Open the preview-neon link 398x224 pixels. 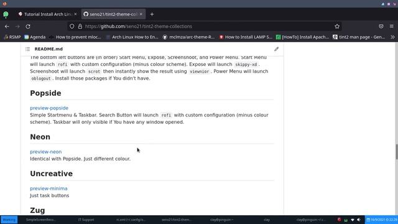point(45,152)
